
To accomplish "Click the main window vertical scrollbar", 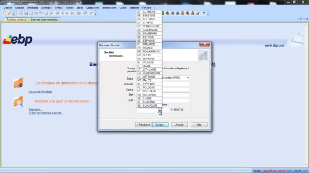I will (306, 95).
